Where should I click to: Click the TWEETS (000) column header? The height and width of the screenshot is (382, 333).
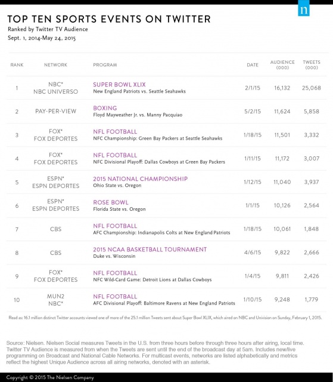pyautogui.click(x=312, y=65)
